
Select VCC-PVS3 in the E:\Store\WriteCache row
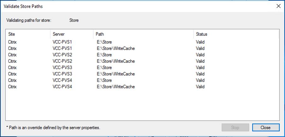62,74
